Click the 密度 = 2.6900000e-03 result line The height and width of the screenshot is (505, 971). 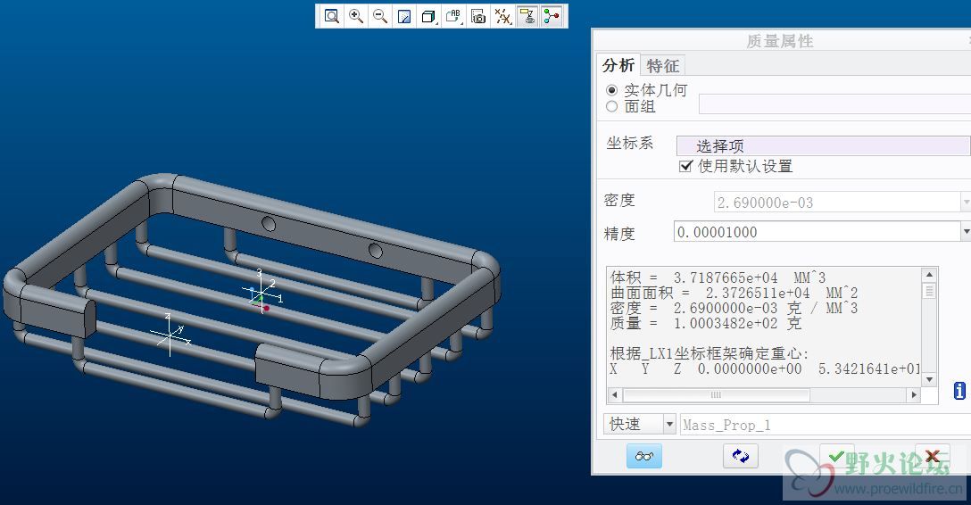tap(734, 308)
